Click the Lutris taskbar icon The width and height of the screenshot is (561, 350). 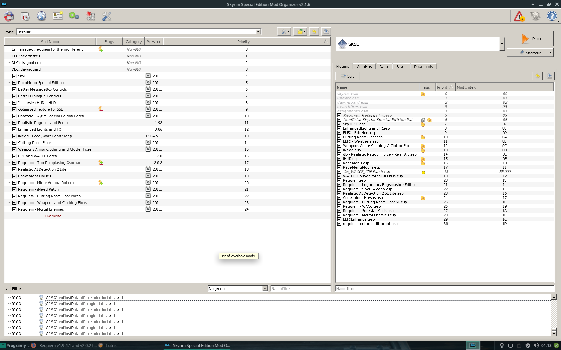point(101,345)
